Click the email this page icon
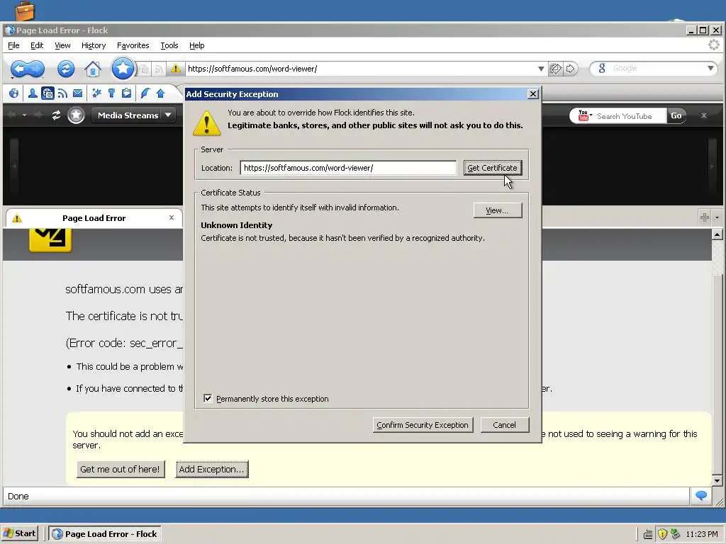Screen dimensions: 726x544 pyautogui.click(x=555, y=69)
